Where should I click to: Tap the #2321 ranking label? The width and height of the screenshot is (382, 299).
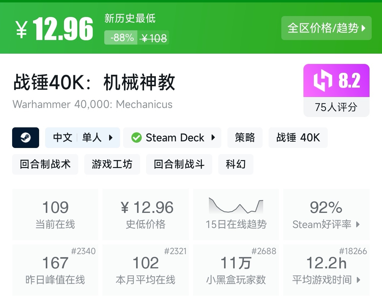[x=175, y=251]
